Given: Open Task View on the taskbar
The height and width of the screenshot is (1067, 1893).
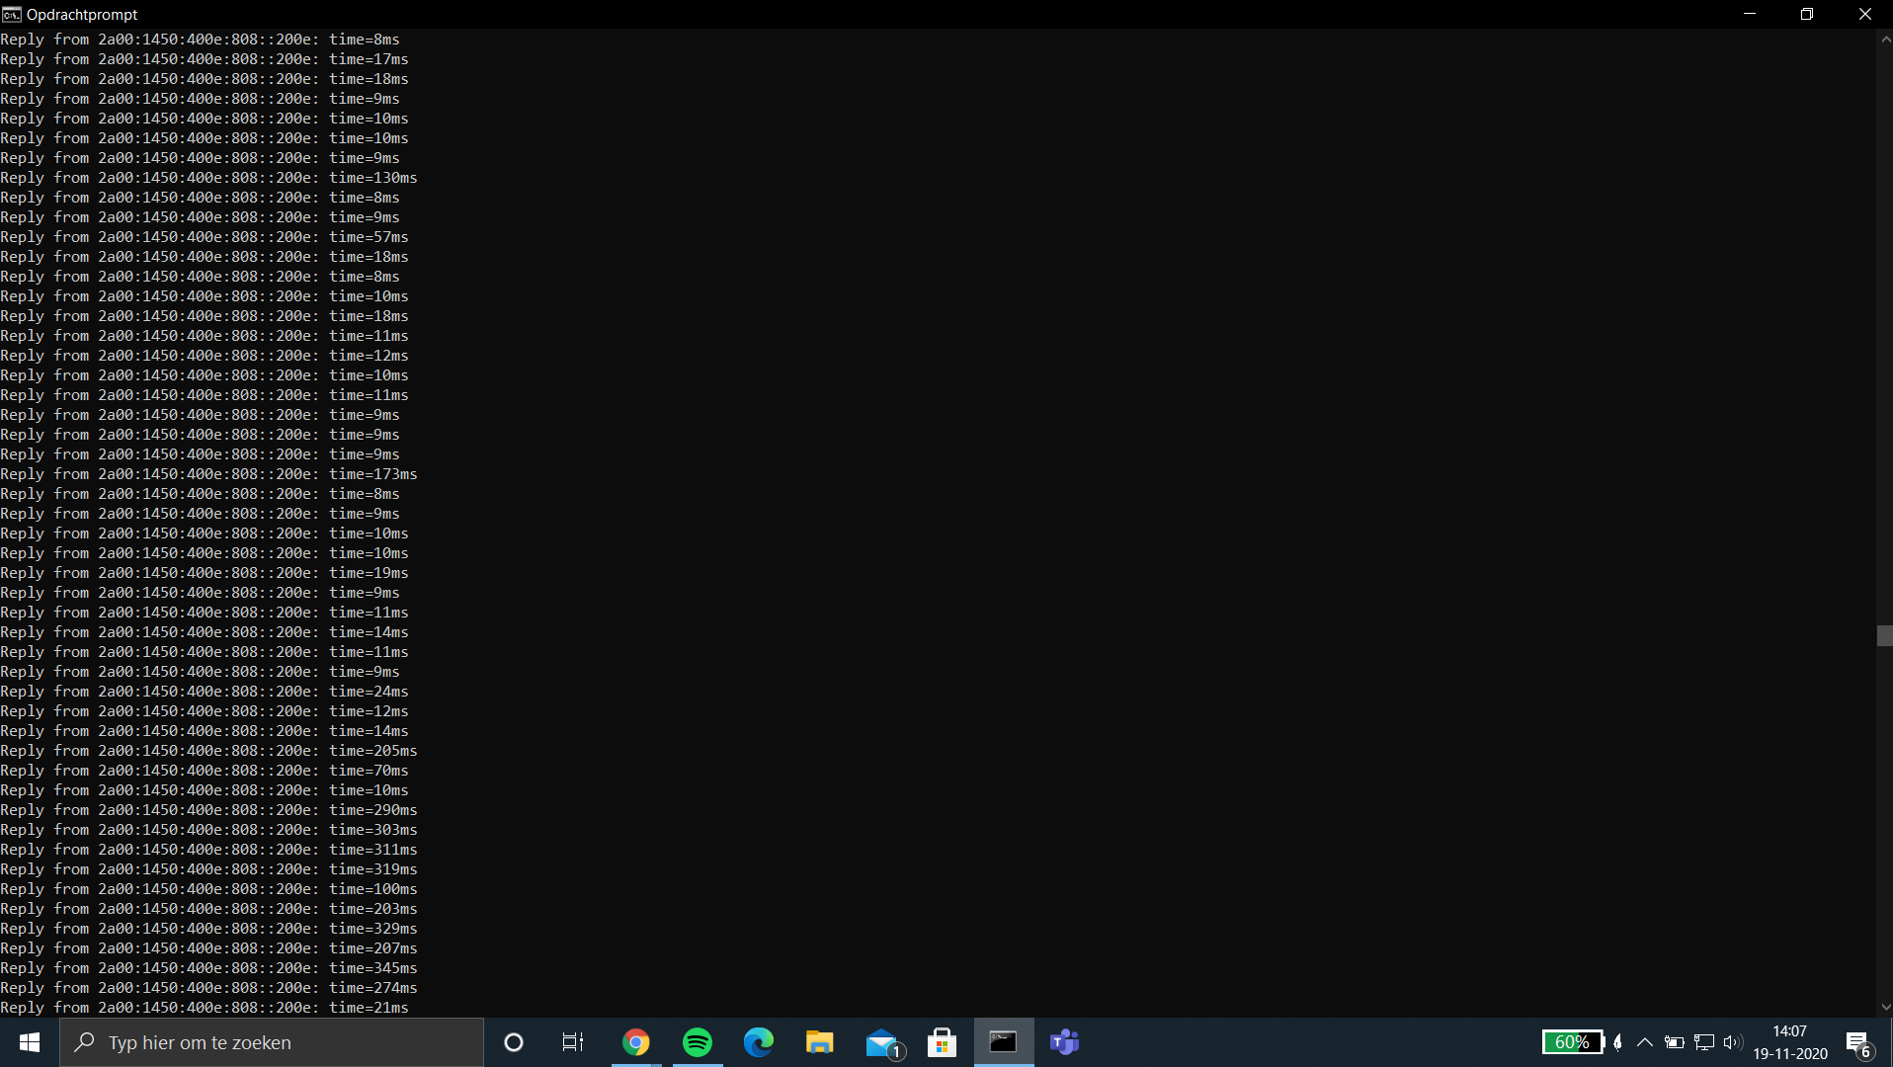Looking at the screenshot, I should 573,1042.
